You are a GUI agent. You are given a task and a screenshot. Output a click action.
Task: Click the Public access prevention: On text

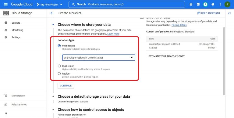coord(72,115)
